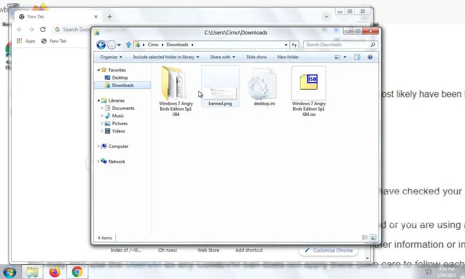Switch to Chrome from the taskbar
Screen dimensions: 465x279
point(77,272)
